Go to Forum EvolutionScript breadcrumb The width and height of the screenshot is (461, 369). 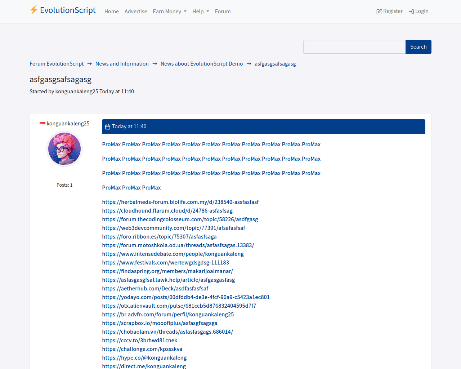click(x=57, y=64)
